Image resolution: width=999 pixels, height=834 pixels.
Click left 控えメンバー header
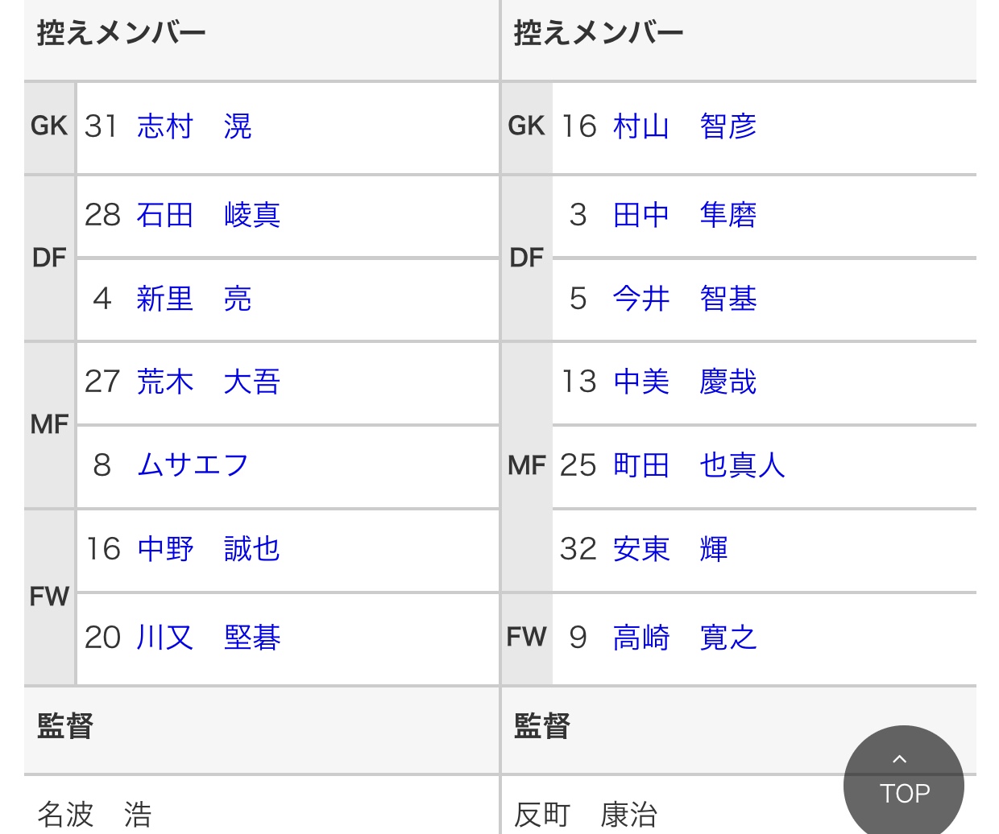click(x=122, y=33)
